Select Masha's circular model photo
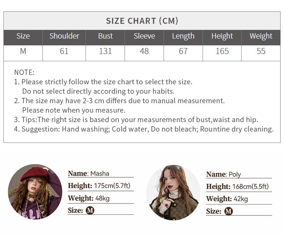 35,192
